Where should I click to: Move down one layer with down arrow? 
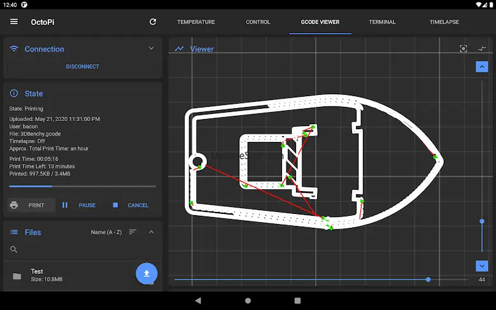click(x=481, y=266)
